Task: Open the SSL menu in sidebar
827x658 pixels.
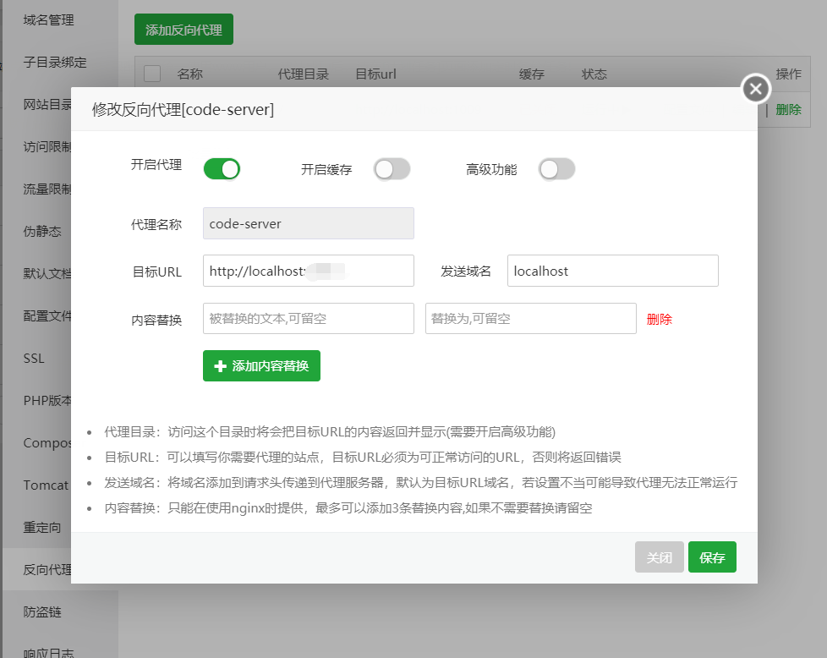Action: [34, 359]
